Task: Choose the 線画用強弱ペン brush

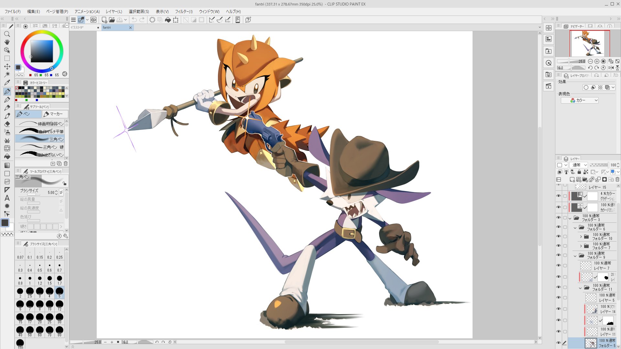Action: point(41,124)
